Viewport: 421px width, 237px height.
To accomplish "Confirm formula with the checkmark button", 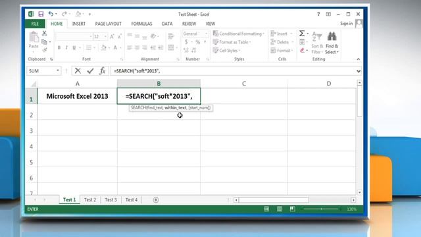I will [x=90, y=70].
